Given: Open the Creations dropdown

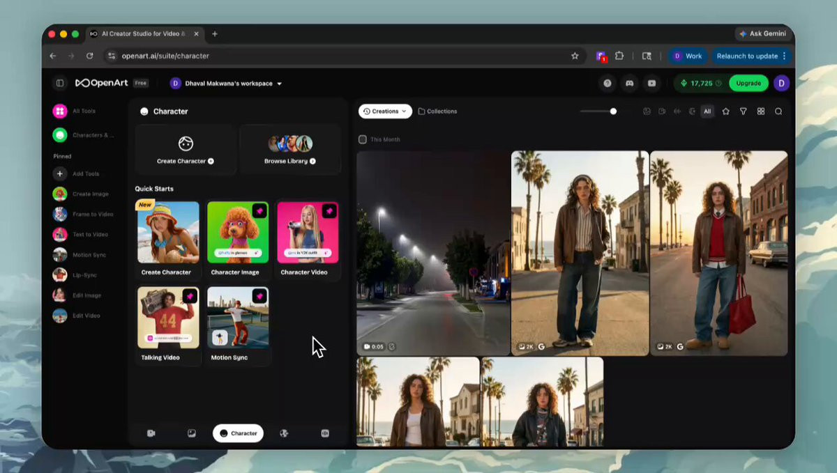Looking at the screenshot, I should click(385, 111).
